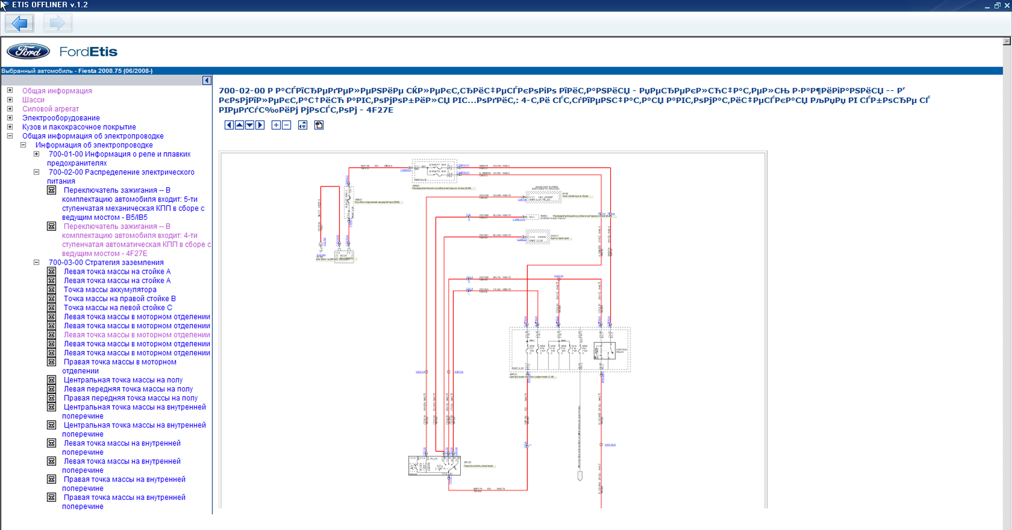Screen dimensions: 1012x530
Task: Expand the Шасси tree section
Action: coord(10,100)
